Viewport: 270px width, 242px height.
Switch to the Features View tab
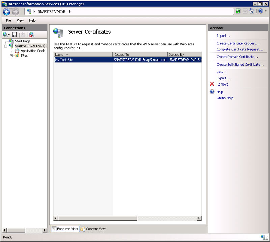pyautogui.click(x=65, y=229)
